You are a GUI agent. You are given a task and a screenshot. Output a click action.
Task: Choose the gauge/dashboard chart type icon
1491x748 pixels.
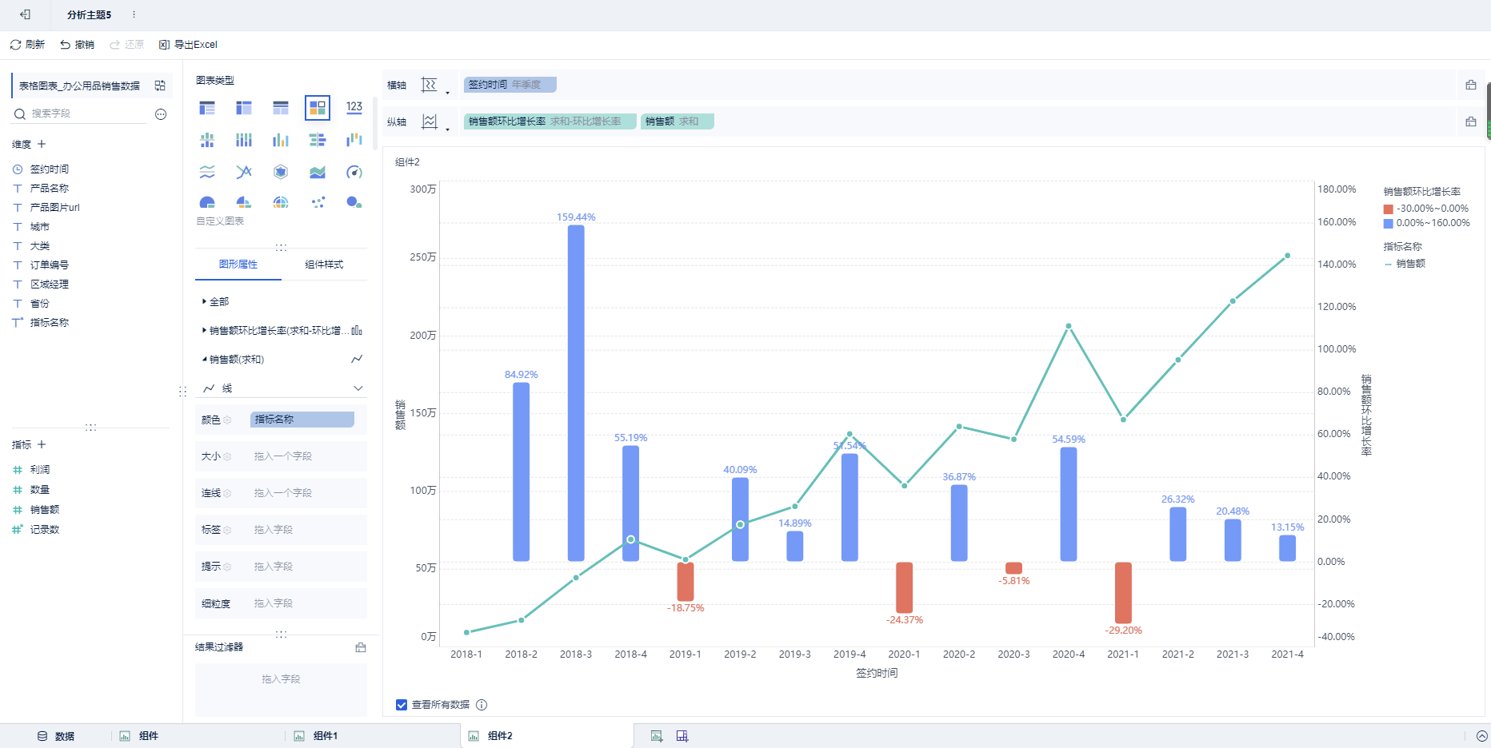tap(354, 172)
